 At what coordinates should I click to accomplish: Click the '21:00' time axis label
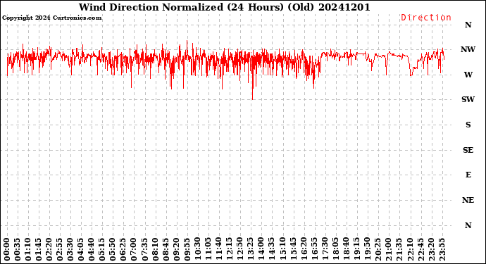(388, 249)
